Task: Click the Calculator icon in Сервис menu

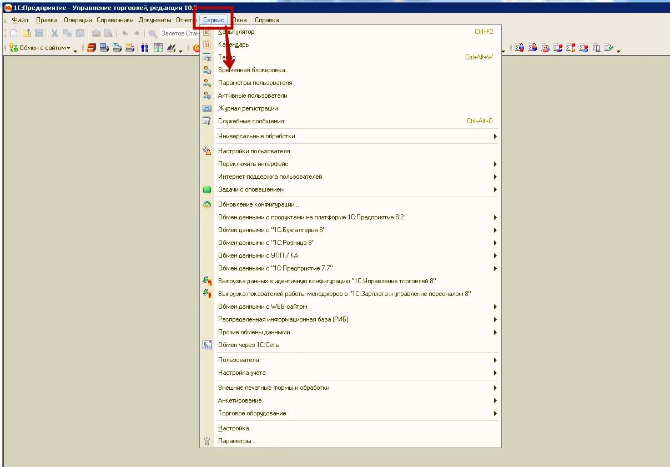Action: click(207, 32)
